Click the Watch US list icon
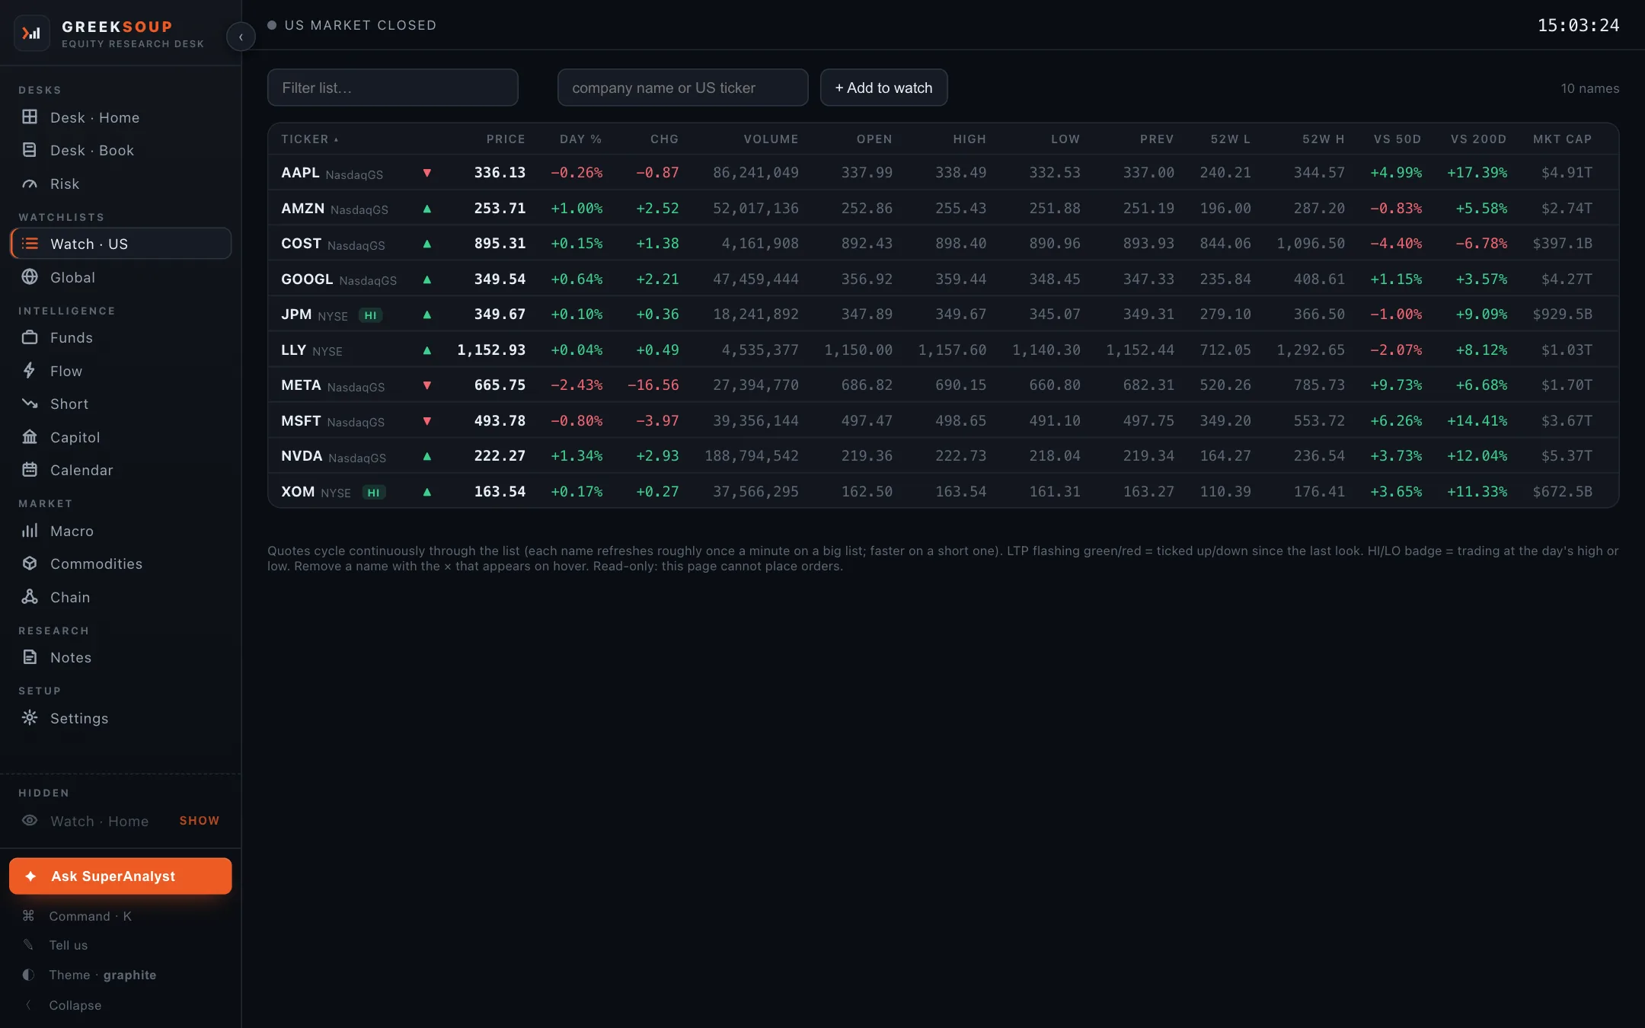The width and height of the screenshot is (1645, 1028). tap(30, 243)
